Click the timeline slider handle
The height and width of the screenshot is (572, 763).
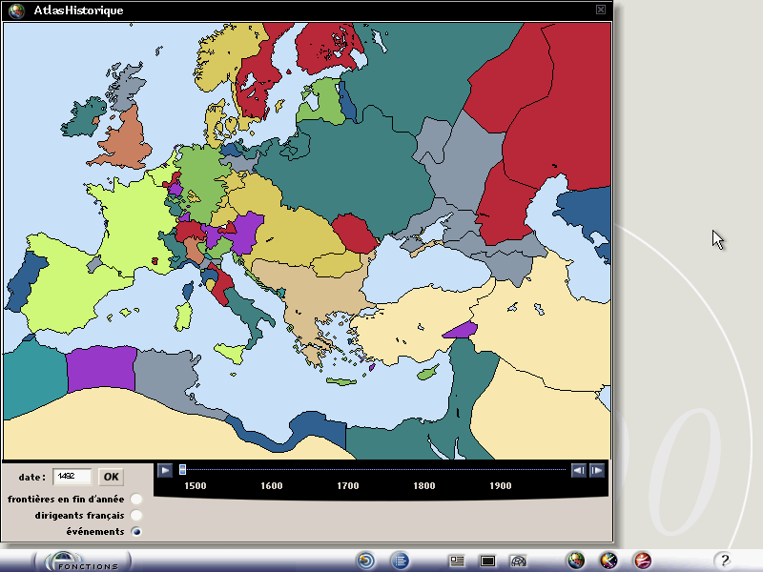point(182,469)
